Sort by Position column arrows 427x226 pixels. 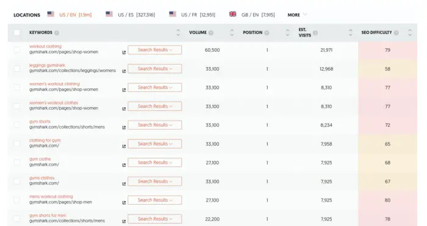[x=287, y=33]
